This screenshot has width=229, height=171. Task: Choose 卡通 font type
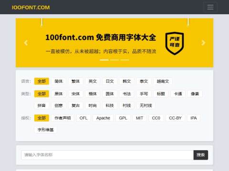click(178, 94)
